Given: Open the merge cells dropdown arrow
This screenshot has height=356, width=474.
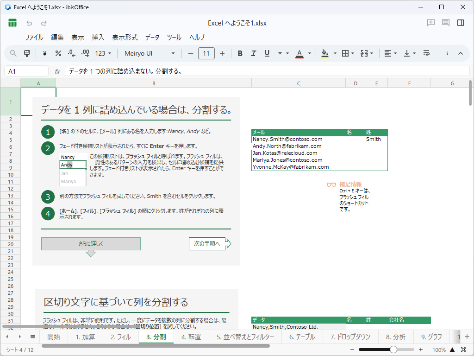Looking at the screenshot, I should point(372,53).
